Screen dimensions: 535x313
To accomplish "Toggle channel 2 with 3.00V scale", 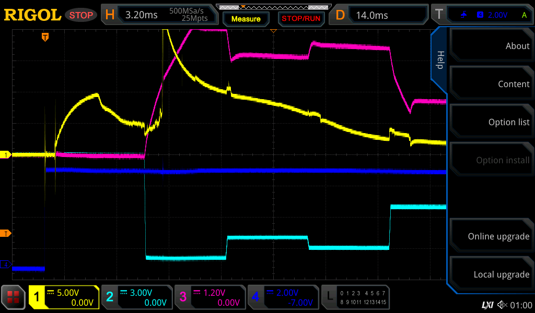I will 136,297.
